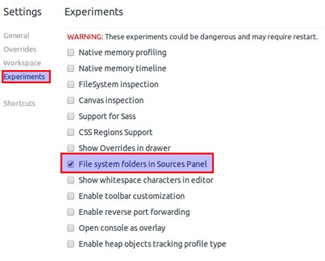
Task: Tick the Native memory timeline checkbox
Action: point(71,69)
